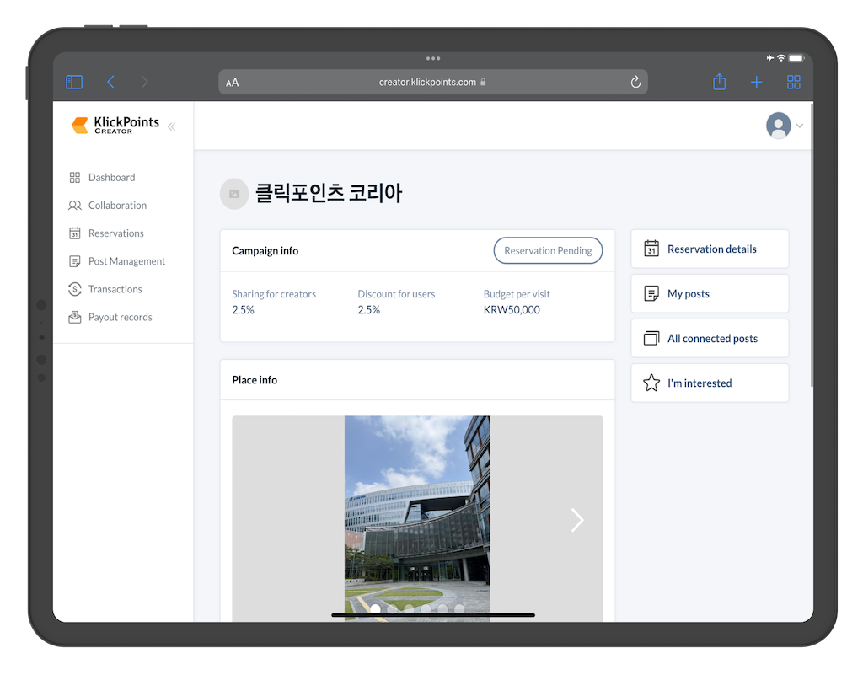The image size is (863, 691).
Task: Click the Sharing for creators label
Action: (274, 294)
